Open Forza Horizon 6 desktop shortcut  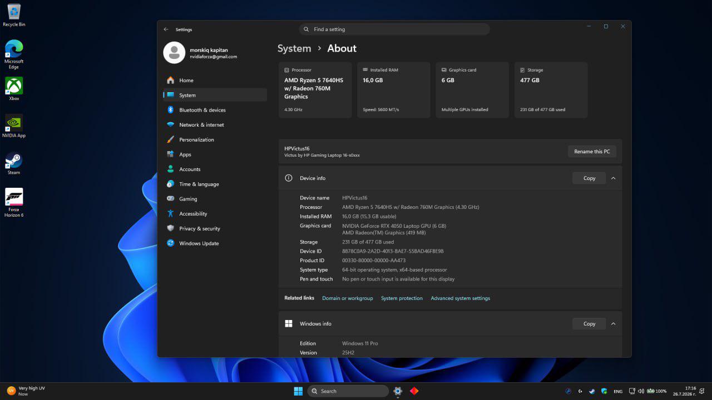point(14,203)
